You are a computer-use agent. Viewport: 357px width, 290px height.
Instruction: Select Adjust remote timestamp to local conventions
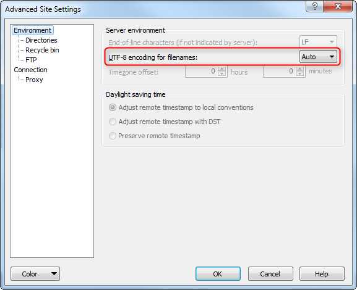tap(113, 107)
